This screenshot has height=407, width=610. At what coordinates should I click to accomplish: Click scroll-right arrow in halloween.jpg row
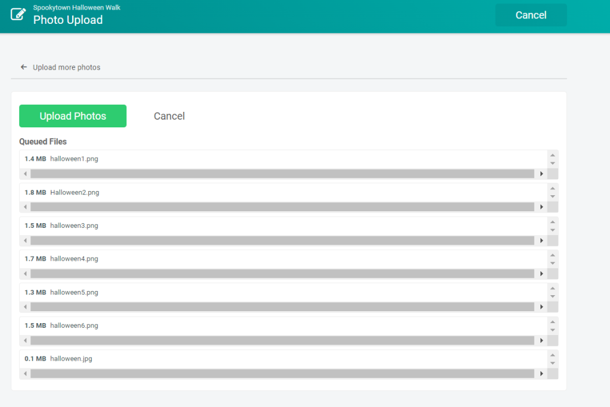pyautogui.click(x=541, y=374)
